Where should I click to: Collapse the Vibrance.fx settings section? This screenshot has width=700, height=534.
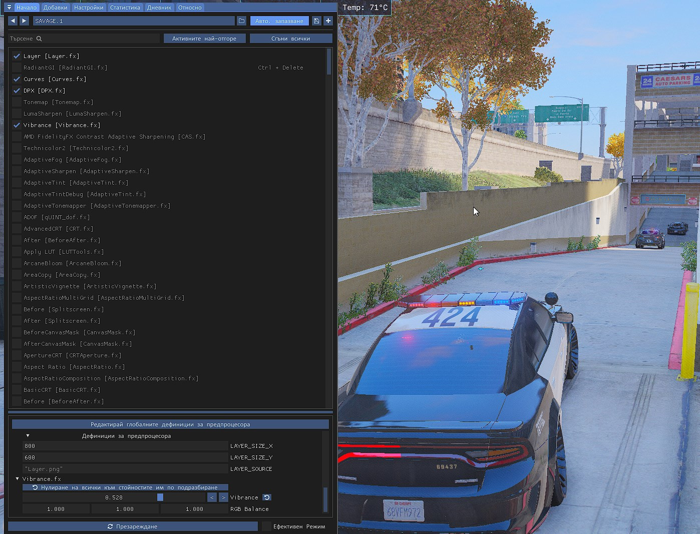point(17,479)
